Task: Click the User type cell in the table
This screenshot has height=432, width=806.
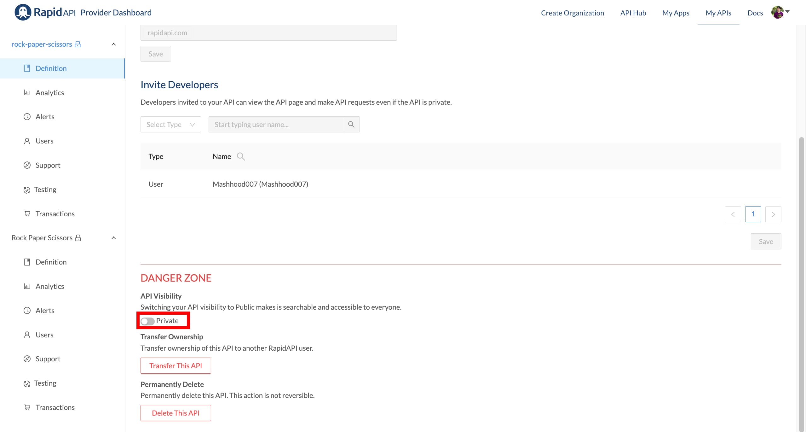Action: (x=156, y=184)
